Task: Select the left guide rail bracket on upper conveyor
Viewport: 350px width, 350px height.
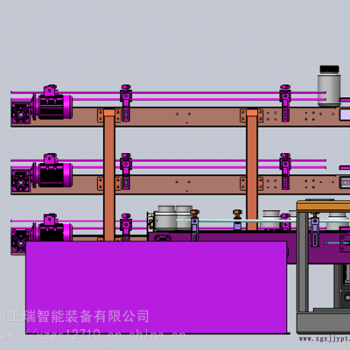Action: (126, 102)
